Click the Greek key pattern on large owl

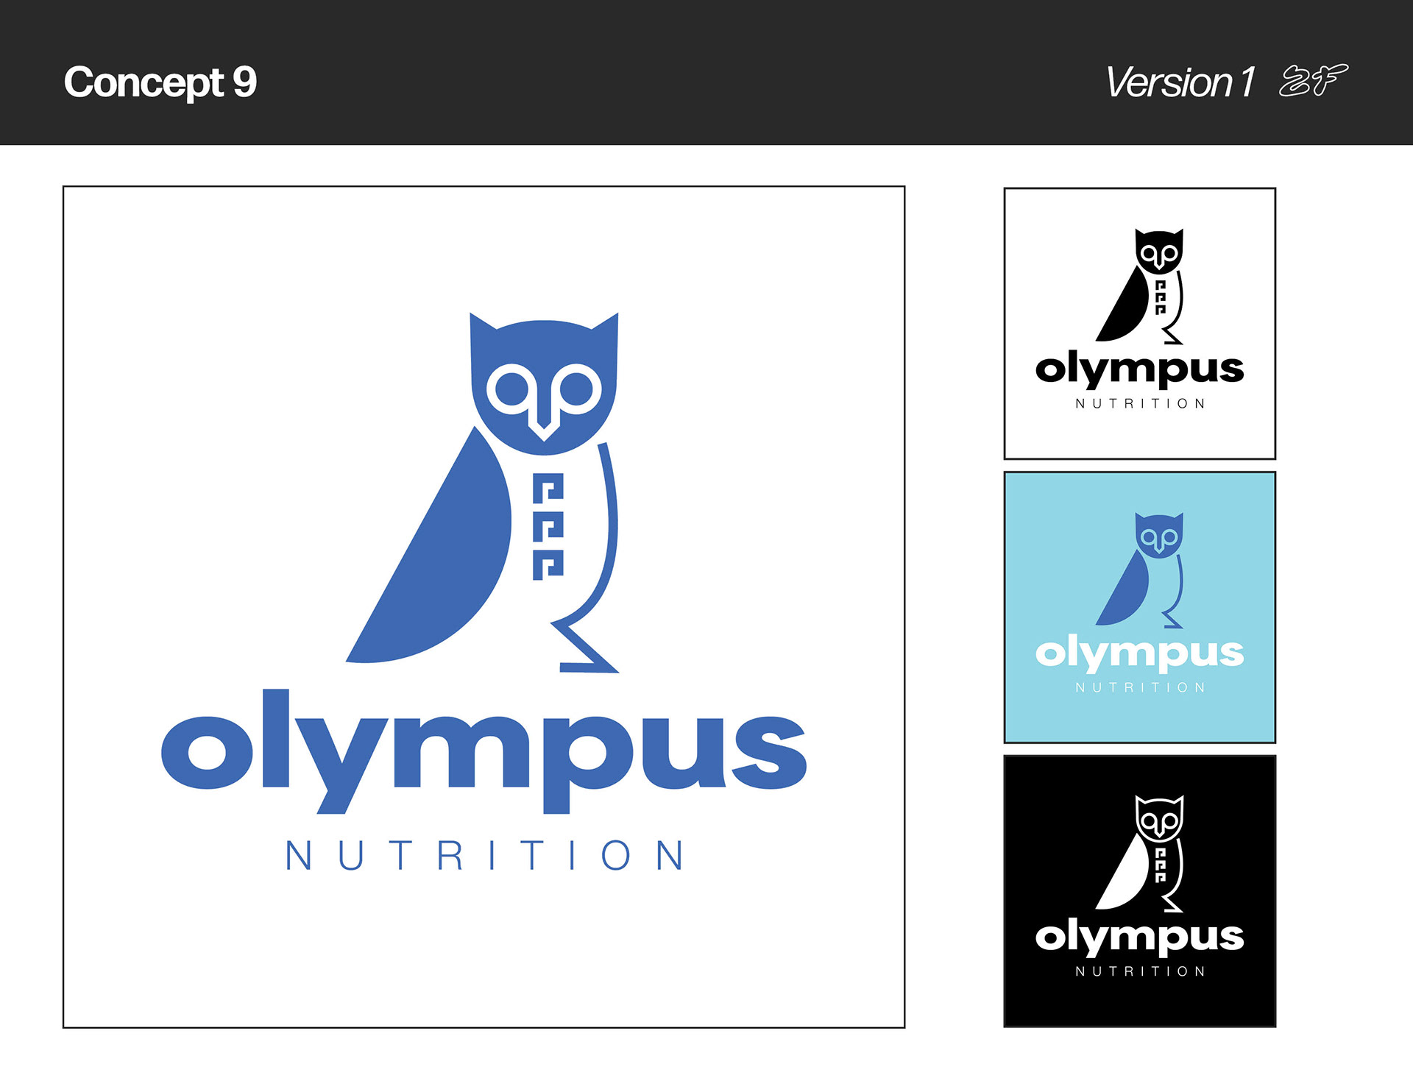click(548, 527)
